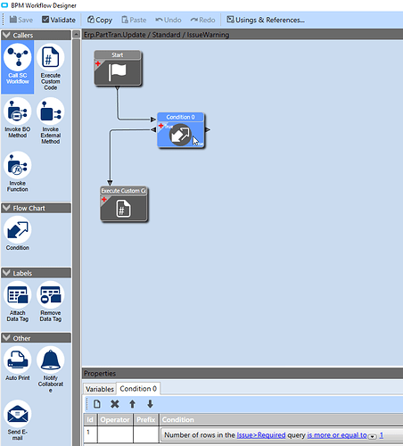Click the Invoke Function icon

point(18,165)
